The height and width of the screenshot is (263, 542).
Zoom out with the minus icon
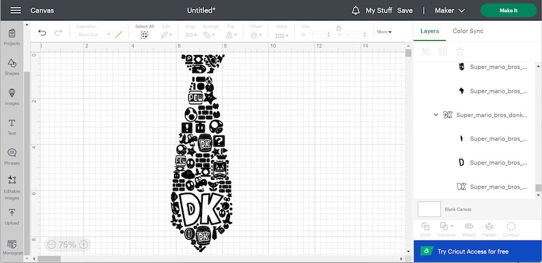pos(51,245)
